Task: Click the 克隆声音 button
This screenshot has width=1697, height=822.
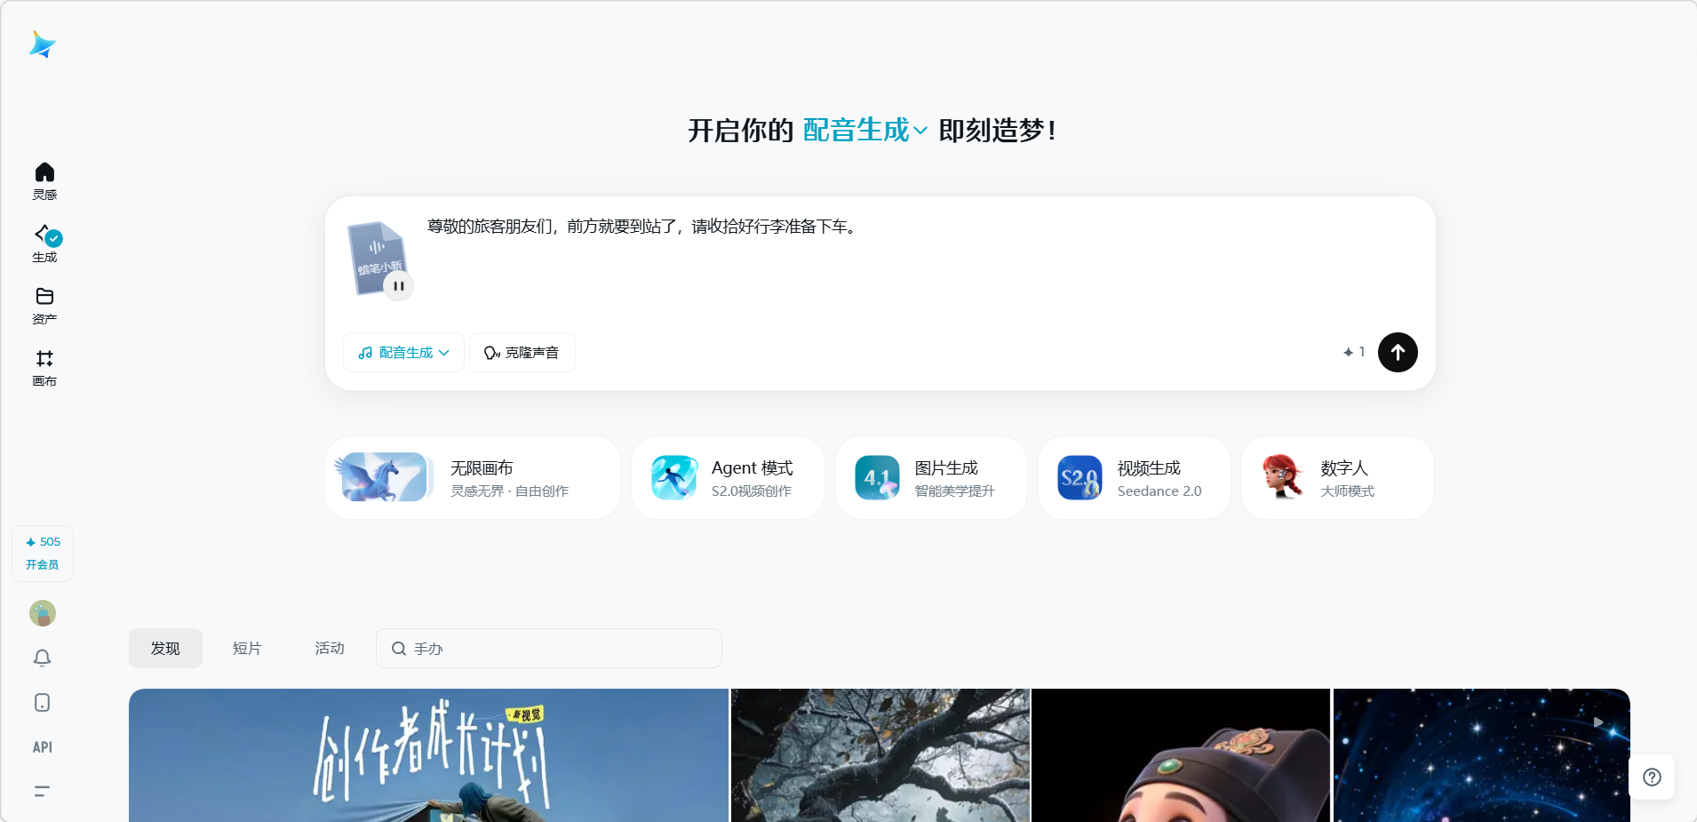Action: (522, 353)
